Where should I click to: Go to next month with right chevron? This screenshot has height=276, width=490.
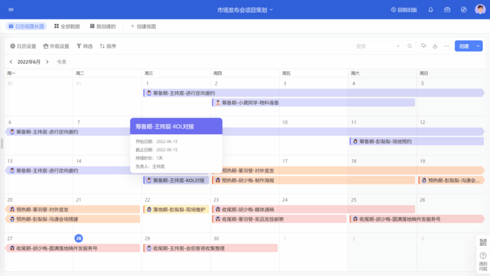tap(47, 62)
